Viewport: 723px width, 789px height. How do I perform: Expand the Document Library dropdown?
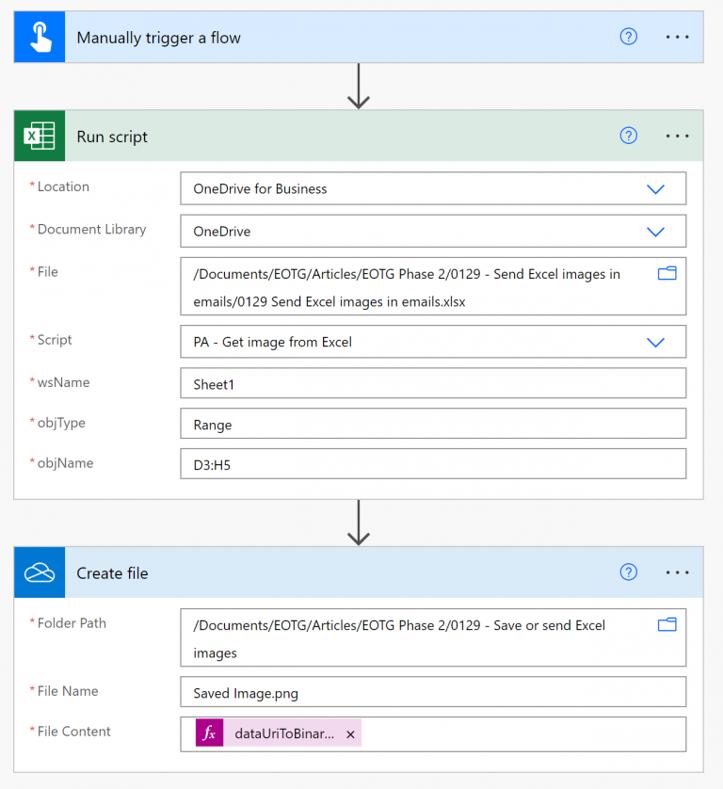pyautogui.click(x=656, y=231)
